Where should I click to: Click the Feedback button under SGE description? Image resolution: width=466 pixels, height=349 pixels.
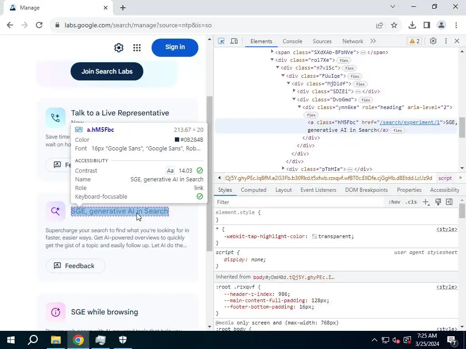[x=76, y=266]
